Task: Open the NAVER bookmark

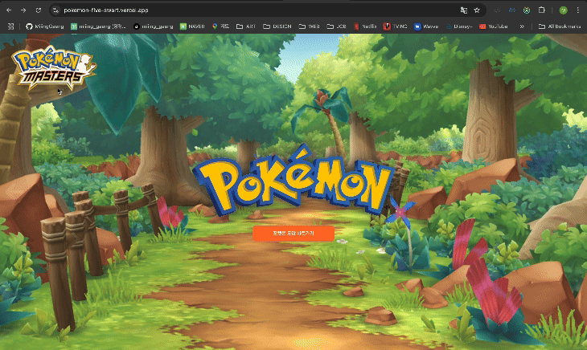Action: [192, 26]
